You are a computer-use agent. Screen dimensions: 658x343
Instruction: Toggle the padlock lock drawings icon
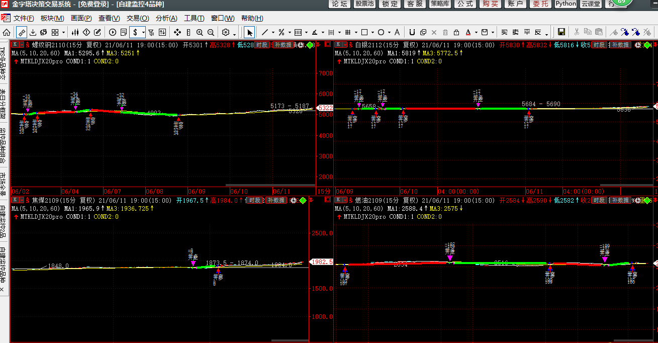pyautogui.click(x=456, y=32)
